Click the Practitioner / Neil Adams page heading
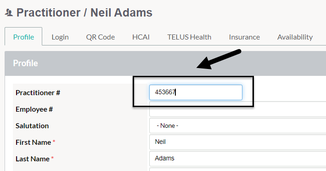Image resolution: width=326 pixels, height=171 pixels. (84, 12)
